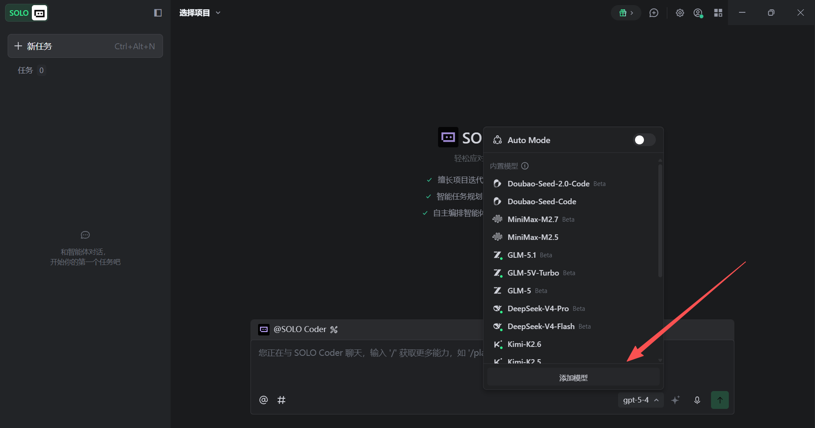Click the 新任务 new task button

click(85, 46)
